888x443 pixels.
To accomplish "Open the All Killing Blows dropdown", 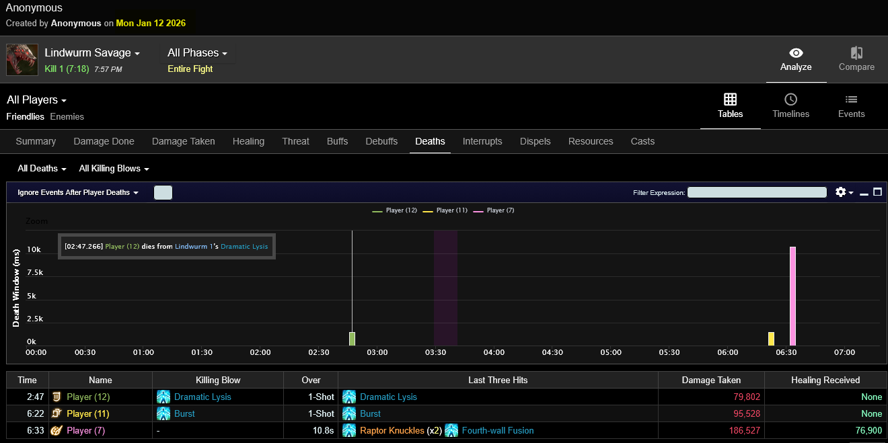I will coord(114,169).
